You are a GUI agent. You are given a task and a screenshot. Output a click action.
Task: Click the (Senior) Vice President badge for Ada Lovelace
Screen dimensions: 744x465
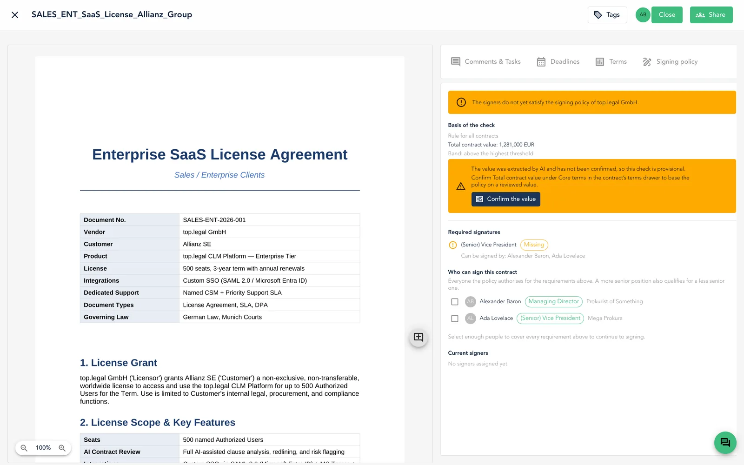551,319
